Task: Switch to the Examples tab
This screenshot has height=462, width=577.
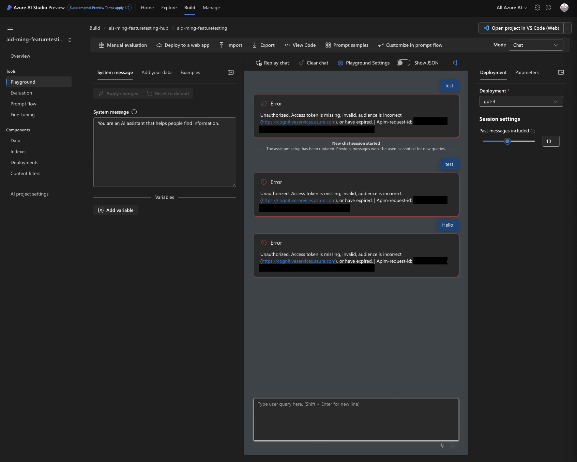Action: 190,72
